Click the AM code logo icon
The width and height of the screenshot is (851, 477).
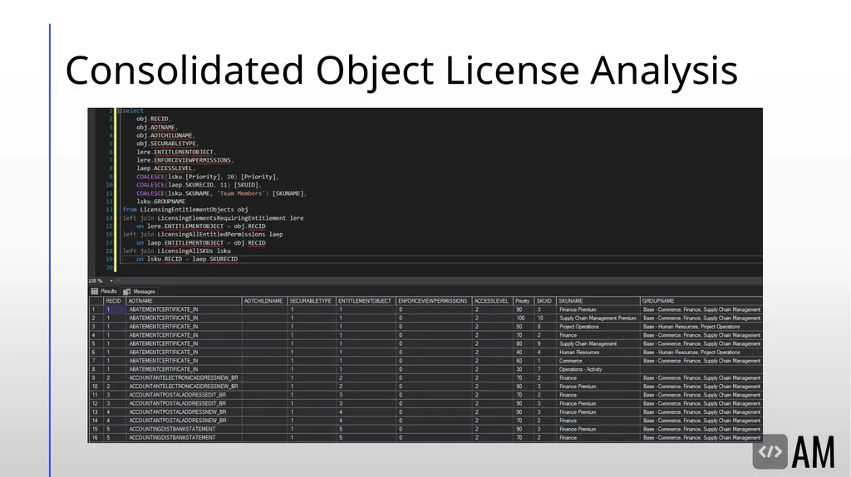(770, 451)
